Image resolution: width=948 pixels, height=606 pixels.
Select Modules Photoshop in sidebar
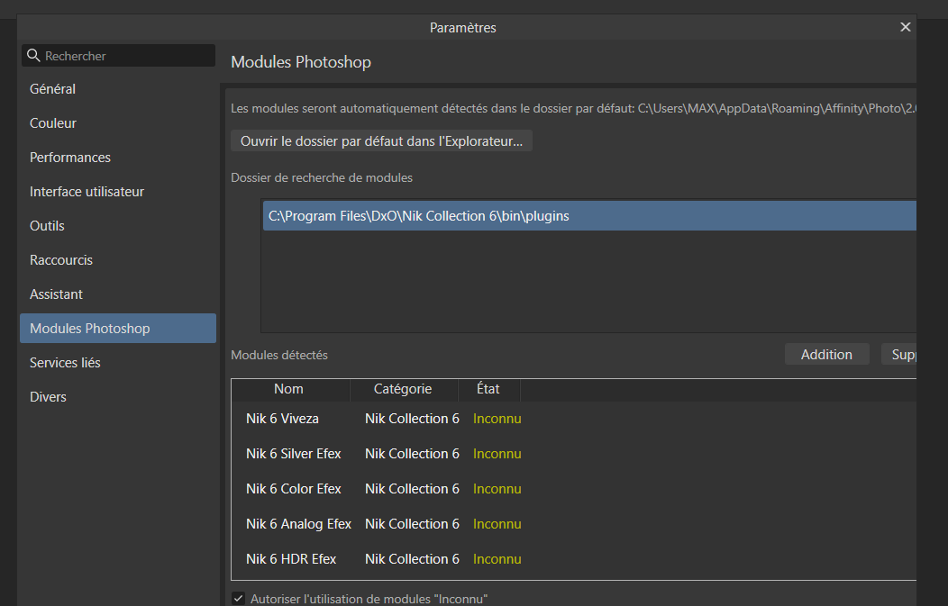click(x=118, y=328)
